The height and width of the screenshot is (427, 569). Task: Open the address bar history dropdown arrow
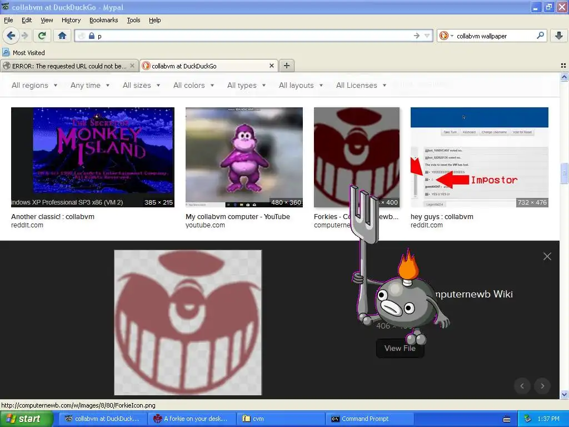pos(427,36)
